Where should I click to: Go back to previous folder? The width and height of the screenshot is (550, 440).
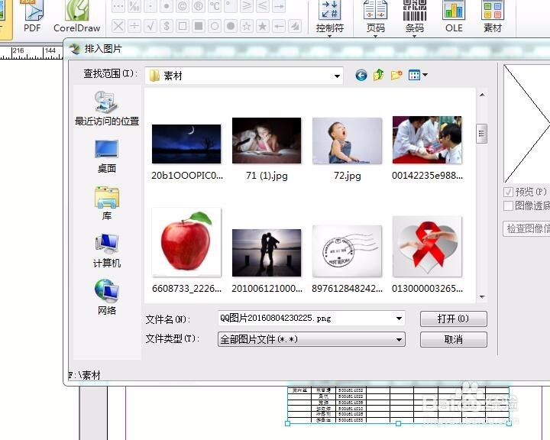tap(361, 75)
